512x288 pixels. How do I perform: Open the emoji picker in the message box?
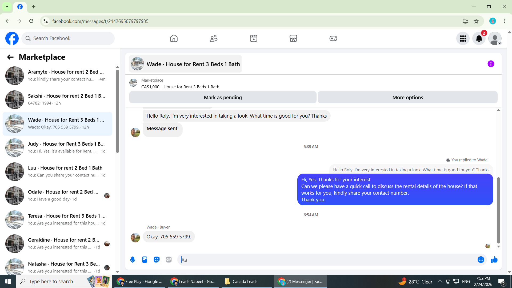tap(481, 260)
